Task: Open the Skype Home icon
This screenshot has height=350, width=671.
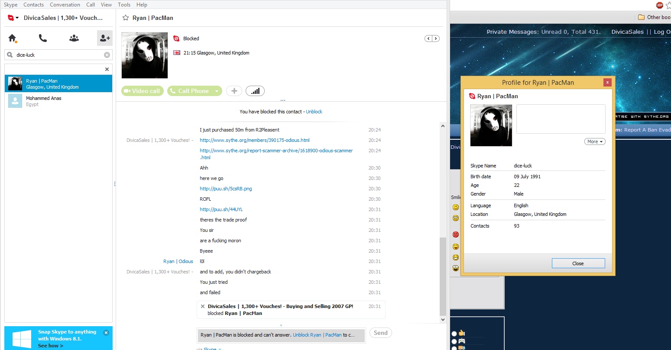Action: pyautogui.click(x=13, y=38)
